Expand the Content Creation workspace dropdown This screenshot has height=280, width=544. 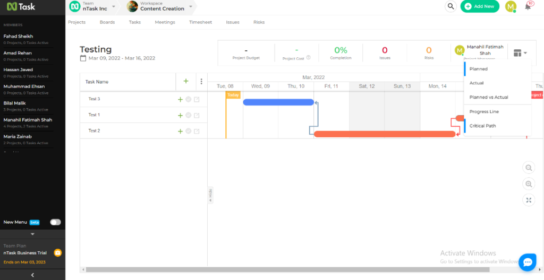coord(190,6)
